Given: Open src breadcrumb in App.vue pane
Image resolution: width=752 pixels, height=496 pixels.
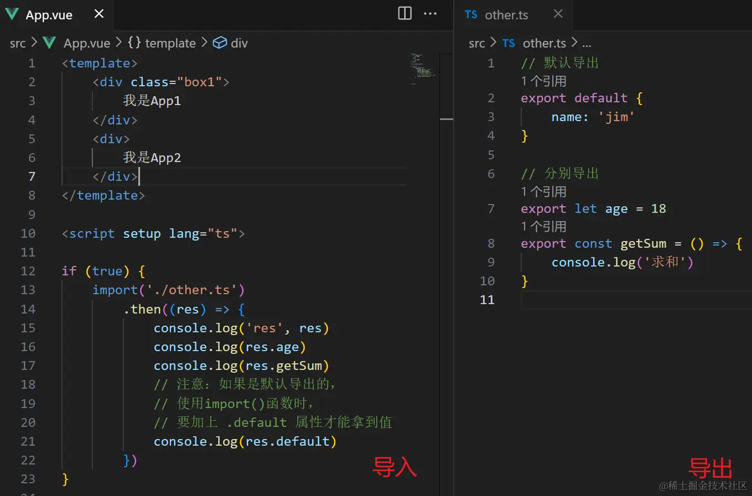Looking at the screenshot, I should click(x=18, y=43).
